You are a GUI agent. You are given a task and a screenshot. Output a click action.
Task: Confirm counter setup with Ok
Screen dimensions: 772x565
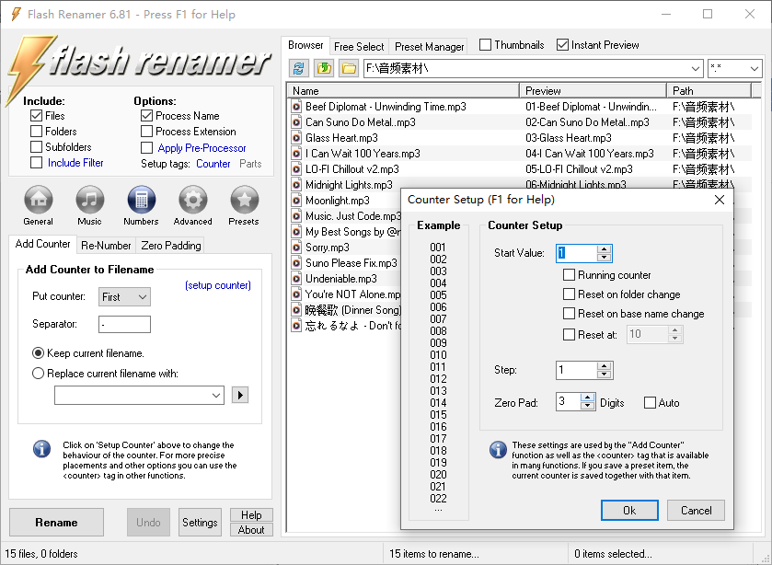[629, 511]
